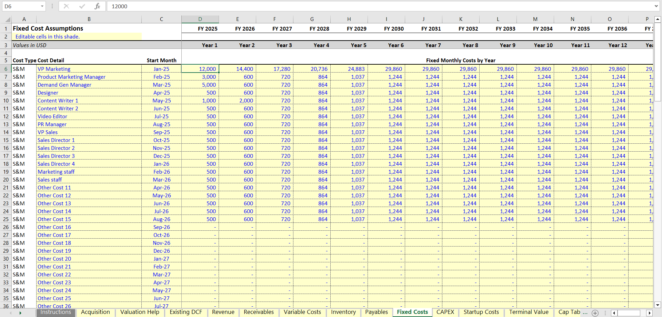The image size is (662, 317).
Task: Switch to the Revenue sheet tab
Action: point(223,312)
